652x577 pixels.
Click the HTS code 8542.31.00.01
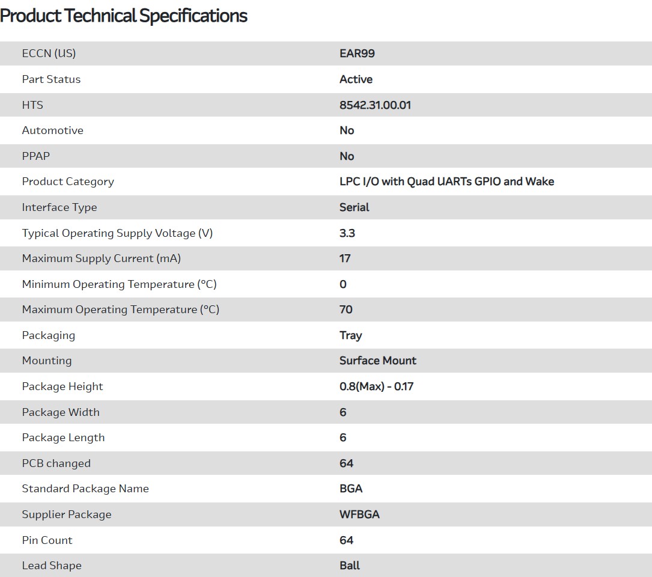[x=375, y=105]
